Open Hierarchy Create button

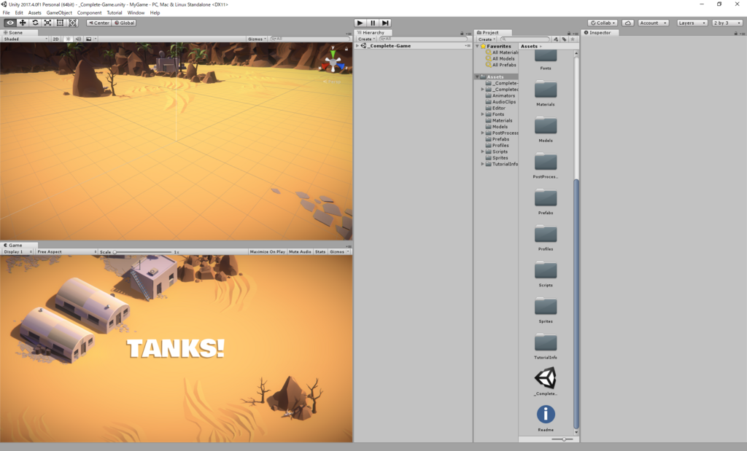pyautogui.click(x=366, y=39)
